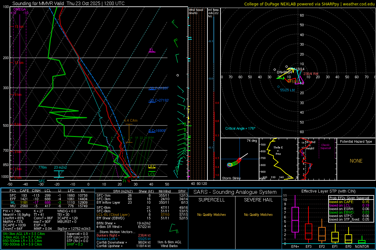Click the 'Corfidi Downshear = 98/24 kt' row
The image size is (376, 250).
pos(124,242)
